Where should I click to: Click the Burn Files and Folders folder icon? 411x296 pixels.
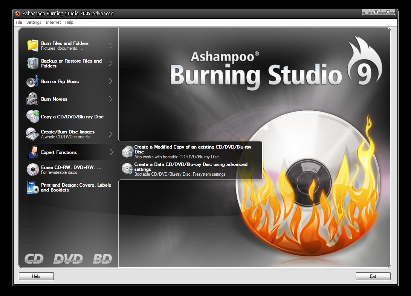[33, 45]
